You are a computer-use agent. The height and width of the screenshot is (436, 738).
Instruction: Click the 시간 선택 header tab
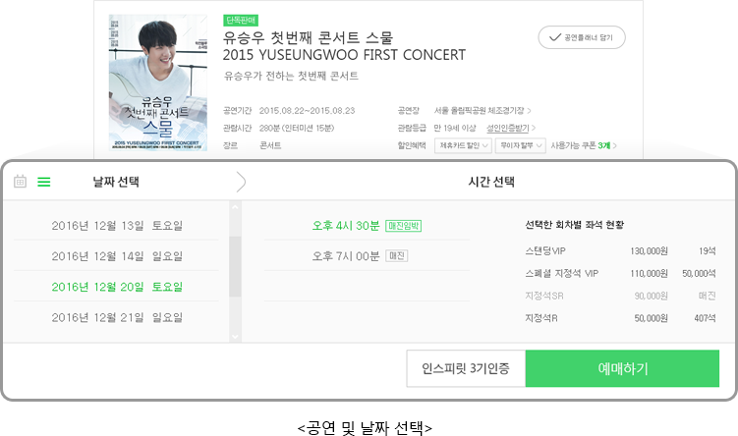point(491,182)
